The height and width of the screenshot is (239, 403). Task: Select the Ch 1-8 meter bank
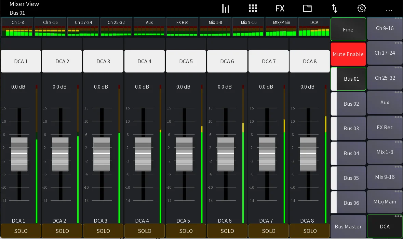click(17, 27)
